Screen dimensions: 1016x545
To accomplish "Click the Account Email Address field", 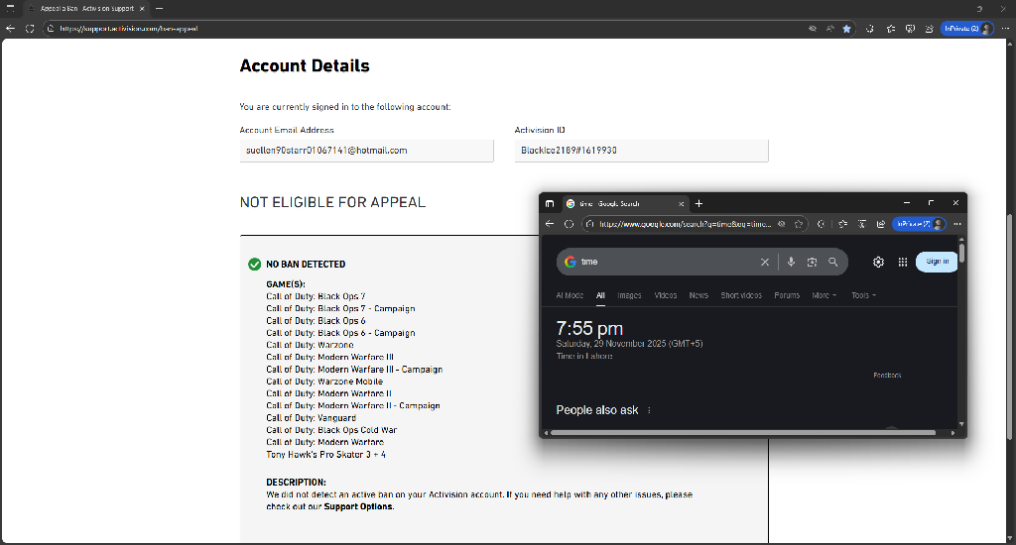I will tap(366, 151).
